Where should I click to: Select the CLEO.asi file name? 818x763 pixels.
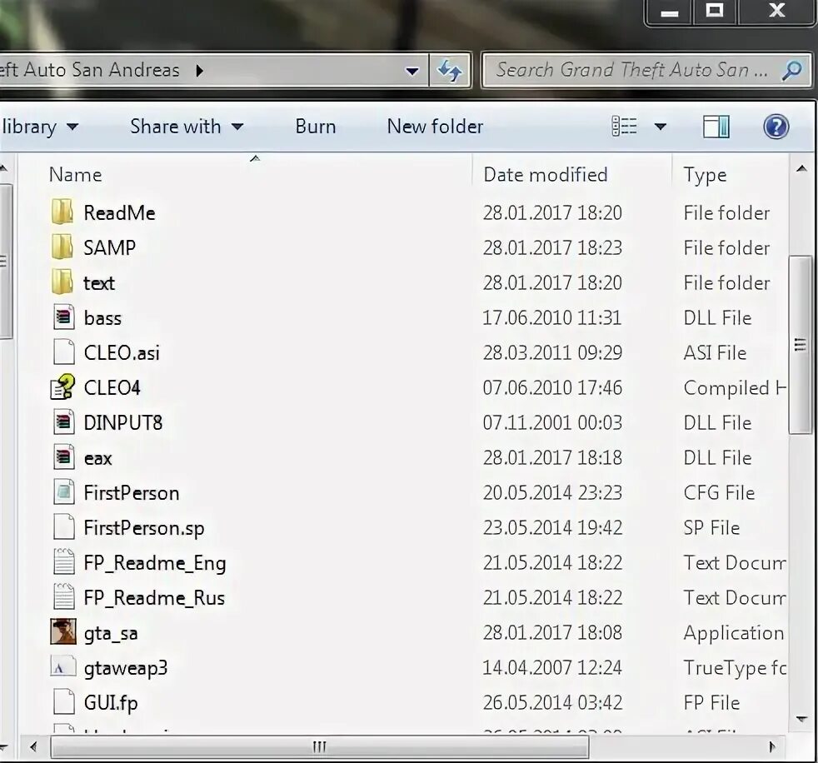click(122, 352)
